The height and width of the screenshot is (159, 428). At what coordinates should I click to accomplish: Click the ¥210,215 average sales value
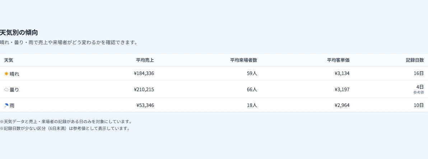point(144,89)
